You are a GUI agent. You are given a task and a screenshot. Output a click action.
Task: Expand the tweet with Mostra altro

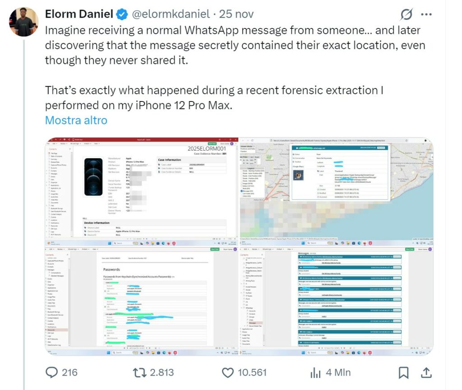(x=76, y=120)
